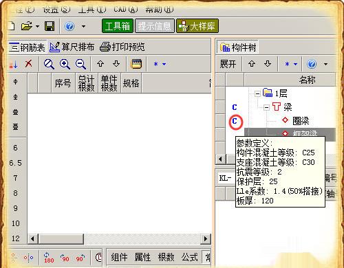Click the 单件根数 column header
Screen dimensions: 344x268
tap(109, 82)
